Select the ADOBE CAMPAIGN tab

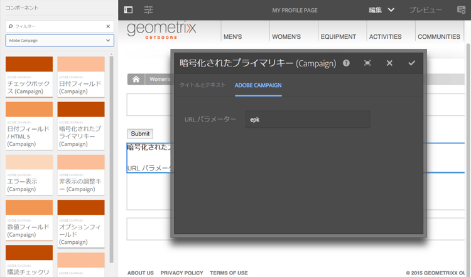click(x=258, y=85)
